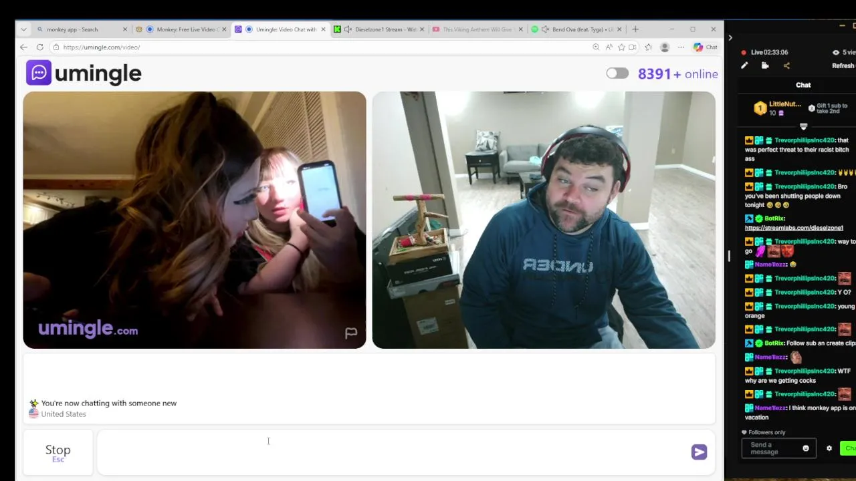Click Gift 1 sub to take 2nd
856x481 pixels.
click(x=828, y=108)
